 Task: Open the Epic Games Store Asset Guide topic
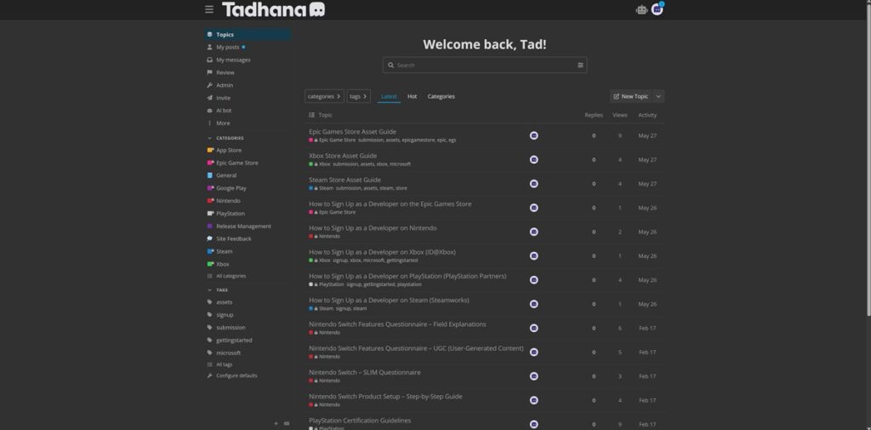(353, 132)
